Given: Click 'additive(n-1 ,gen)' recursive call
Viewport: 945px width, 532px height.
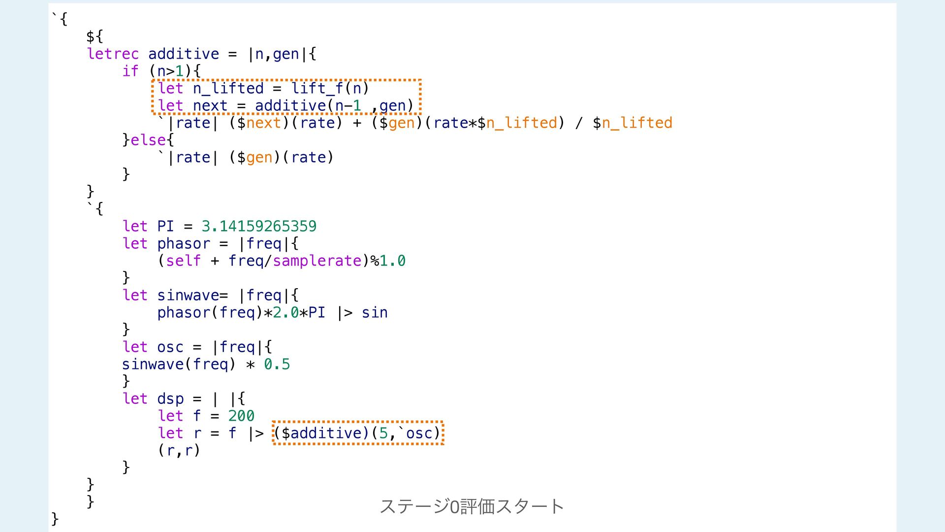Looking at the screenshot, I should point(334,105).
